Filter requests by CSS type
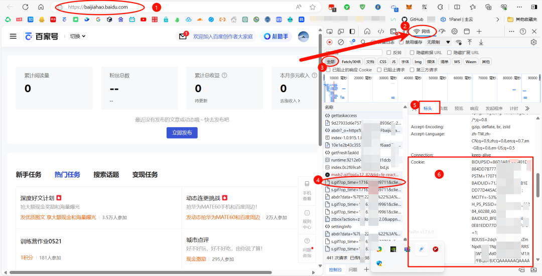 (382, 62)
